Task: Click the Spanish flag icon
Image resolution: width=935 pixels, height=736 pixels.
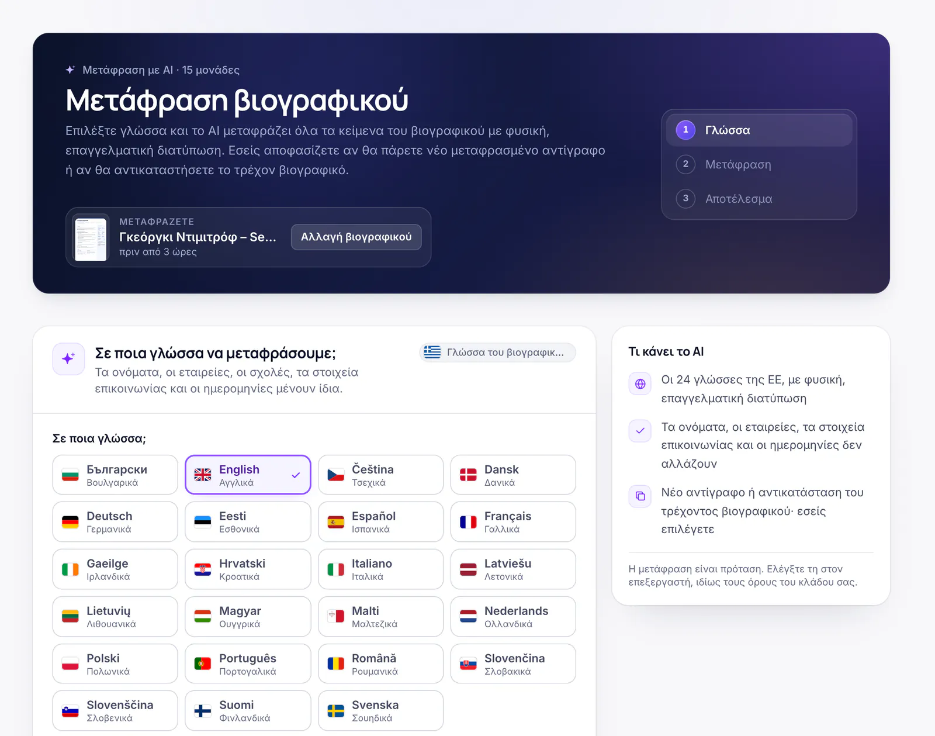Action: point(335,521)
